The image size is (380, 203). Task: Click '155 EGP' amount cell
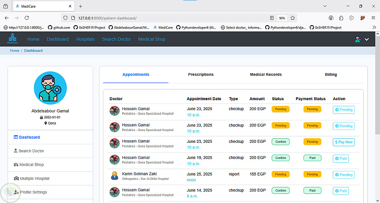click(258, 174)
